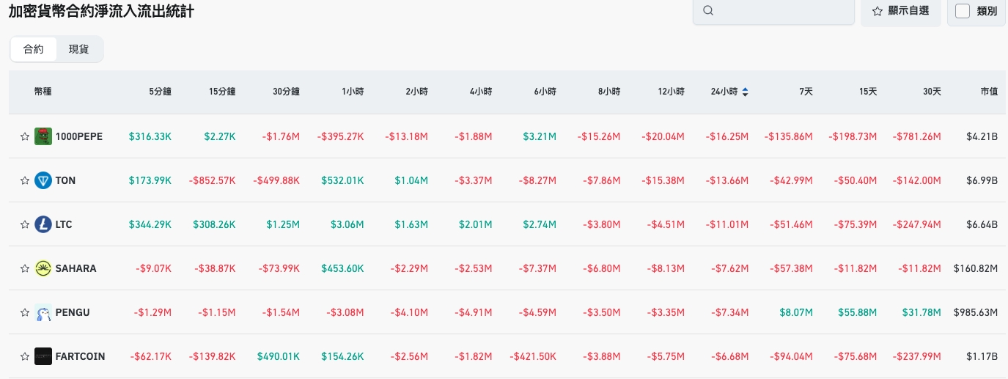This screenshot has width=1008, height=379.
Task: Sort by the 市值 column header
Action: (989, 92)
